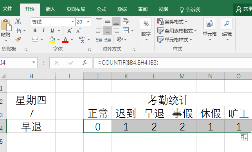Toggle Underline formatting

click(52, 31)
